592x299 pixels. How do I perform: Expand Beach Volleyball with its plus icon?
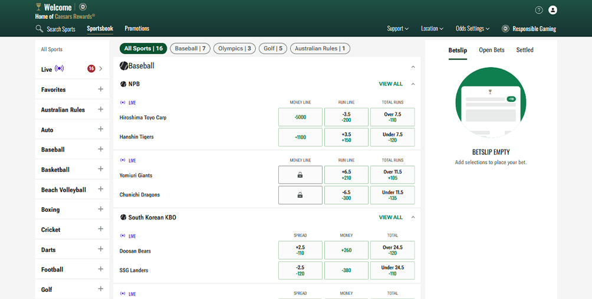[x=100, y=190]
